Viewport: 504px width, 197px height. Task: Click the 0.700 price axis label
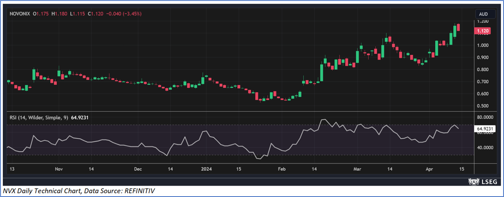[x=483, y=82]
